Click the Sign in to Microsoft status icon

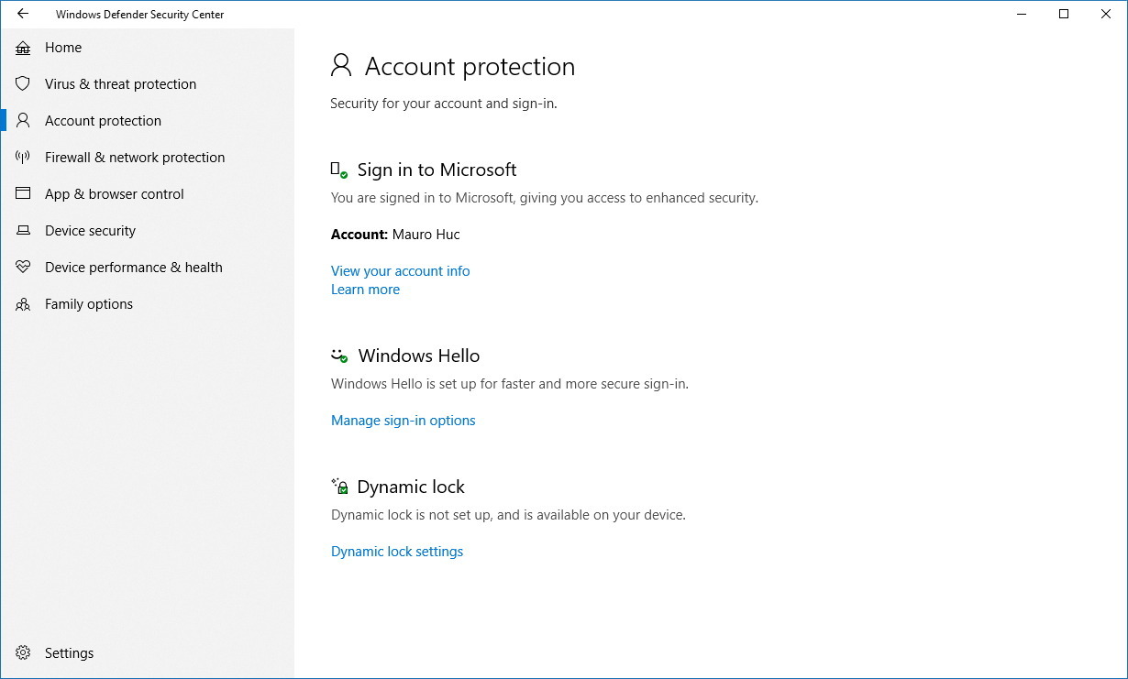point(339,170)
